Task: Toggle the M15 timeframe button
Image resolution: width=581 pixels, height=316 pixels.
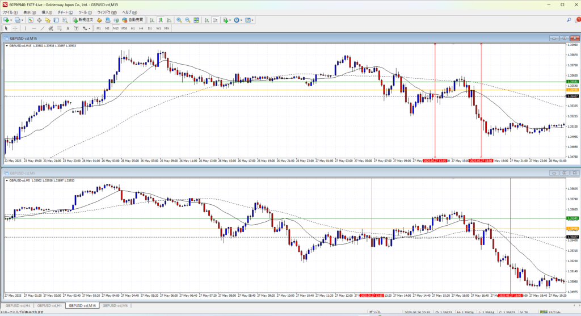Action: coord(115,28)
